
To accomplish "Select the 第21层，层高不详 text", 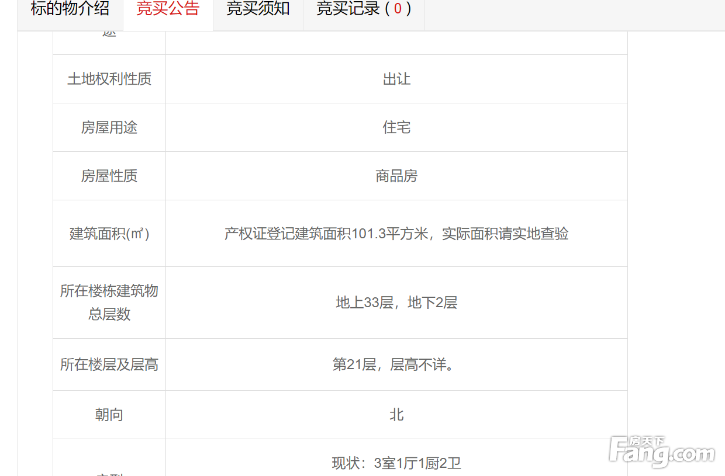I will pyautogui.click(x=393, y=365).
